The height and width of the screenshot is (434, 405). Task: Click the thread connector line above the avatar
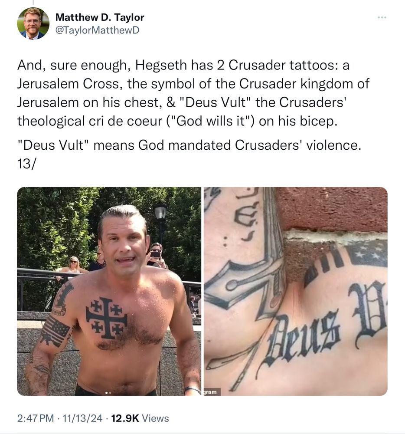(33, 3)
